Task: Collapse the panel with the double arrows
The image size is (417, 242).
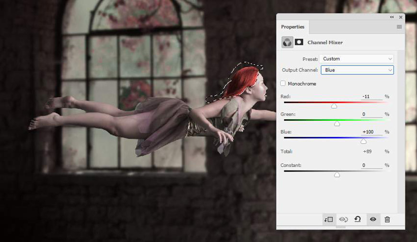Action: tap(392, 17)
